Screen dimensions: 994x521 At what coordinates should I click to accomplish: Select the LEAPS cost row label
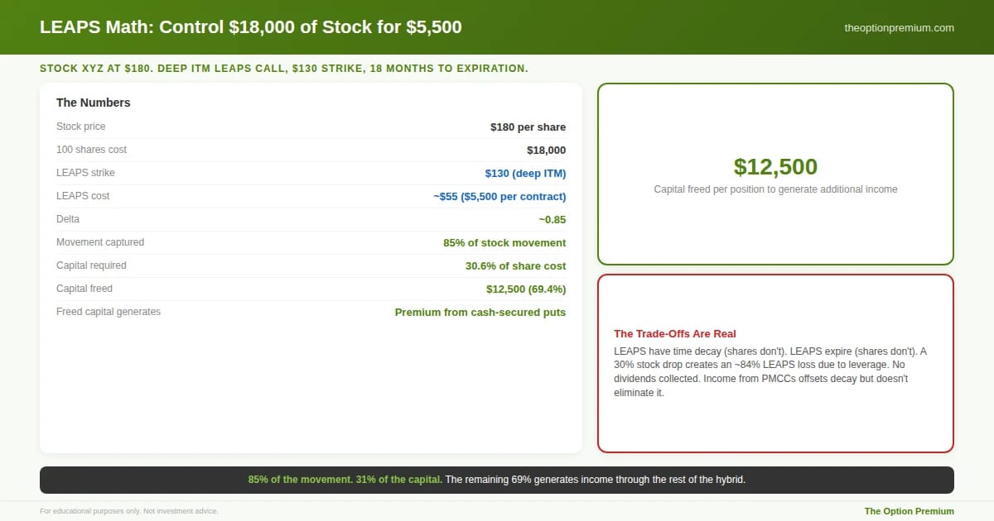[x=83, y=196]
